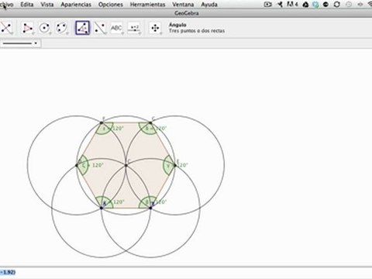The image size is (372, 279).
Task: Open the Slider tool submenu arrow
Action: 139,33
